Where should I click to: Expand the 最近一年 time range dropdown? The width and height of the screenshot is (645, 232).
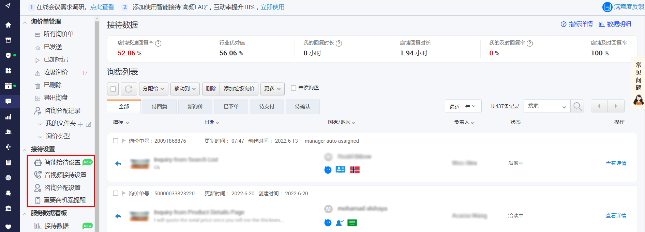(463, 106)
